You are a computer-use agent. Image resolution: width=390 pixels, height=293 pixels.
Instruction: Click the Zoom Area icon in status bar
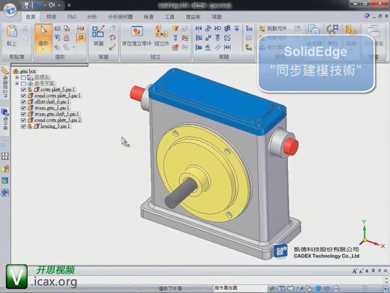(x=291, y=288)
